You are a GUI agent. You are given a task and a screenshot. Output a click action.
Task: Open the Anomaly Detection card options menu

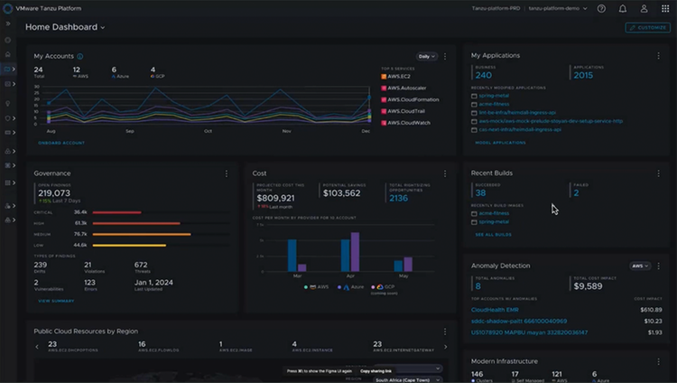658,266
